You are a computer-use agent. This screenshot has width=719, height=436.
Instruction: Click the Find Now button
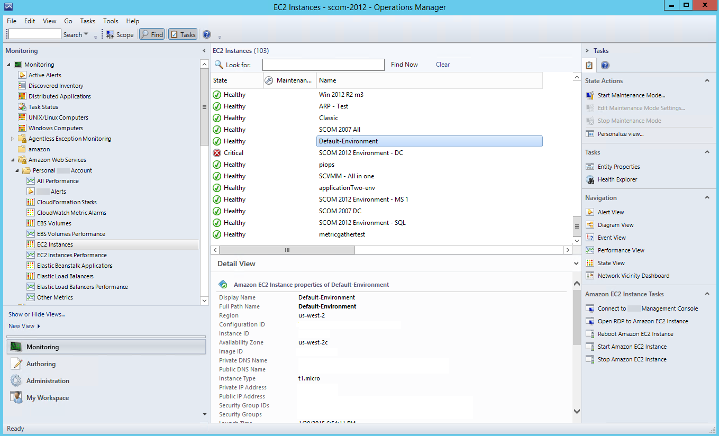[404, 65]
